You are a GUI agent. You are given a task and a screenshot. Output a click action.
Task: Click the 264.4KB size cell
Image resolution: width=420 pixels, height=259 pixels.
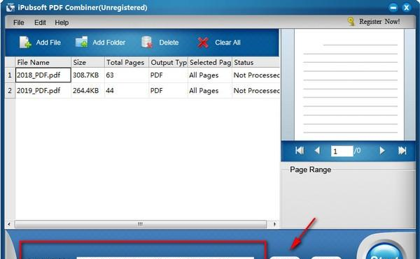pyautogui.click(x=87, y=91)
